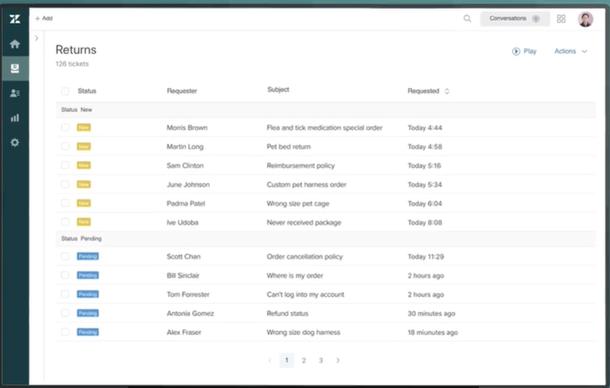This screenshot has width=610, height=388.
Task: Go to page 2 of tickets
Action: coord(303,361)
